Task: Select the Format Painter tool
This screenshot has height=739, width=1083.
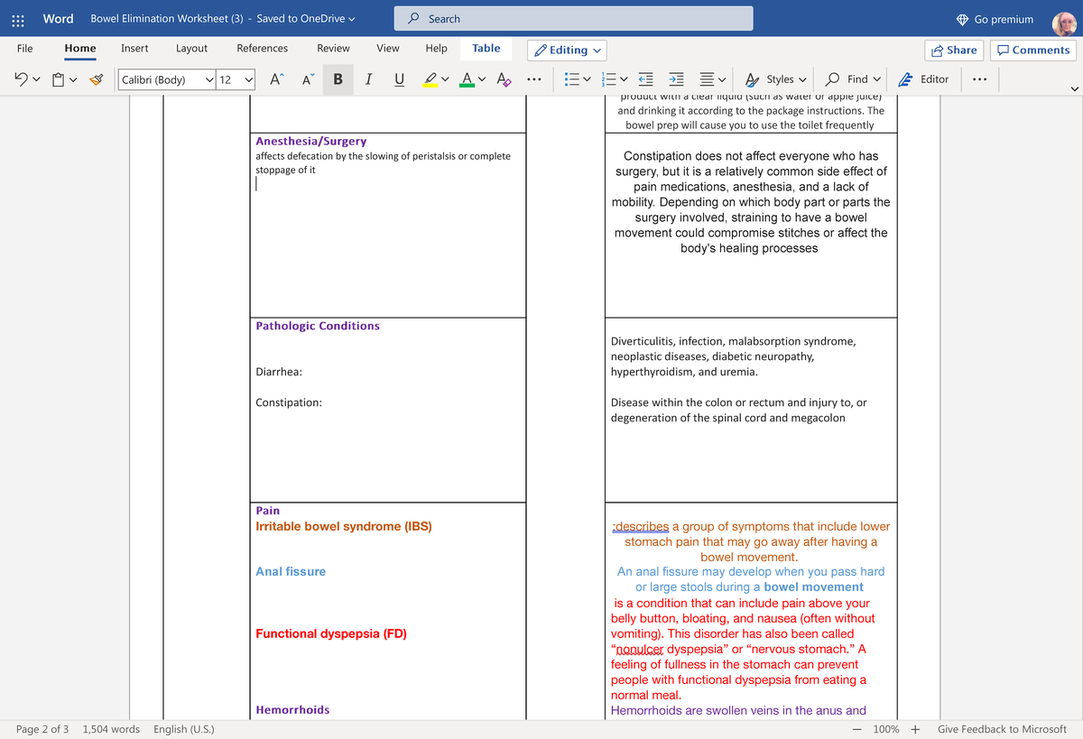Action: tap(97, 79)
